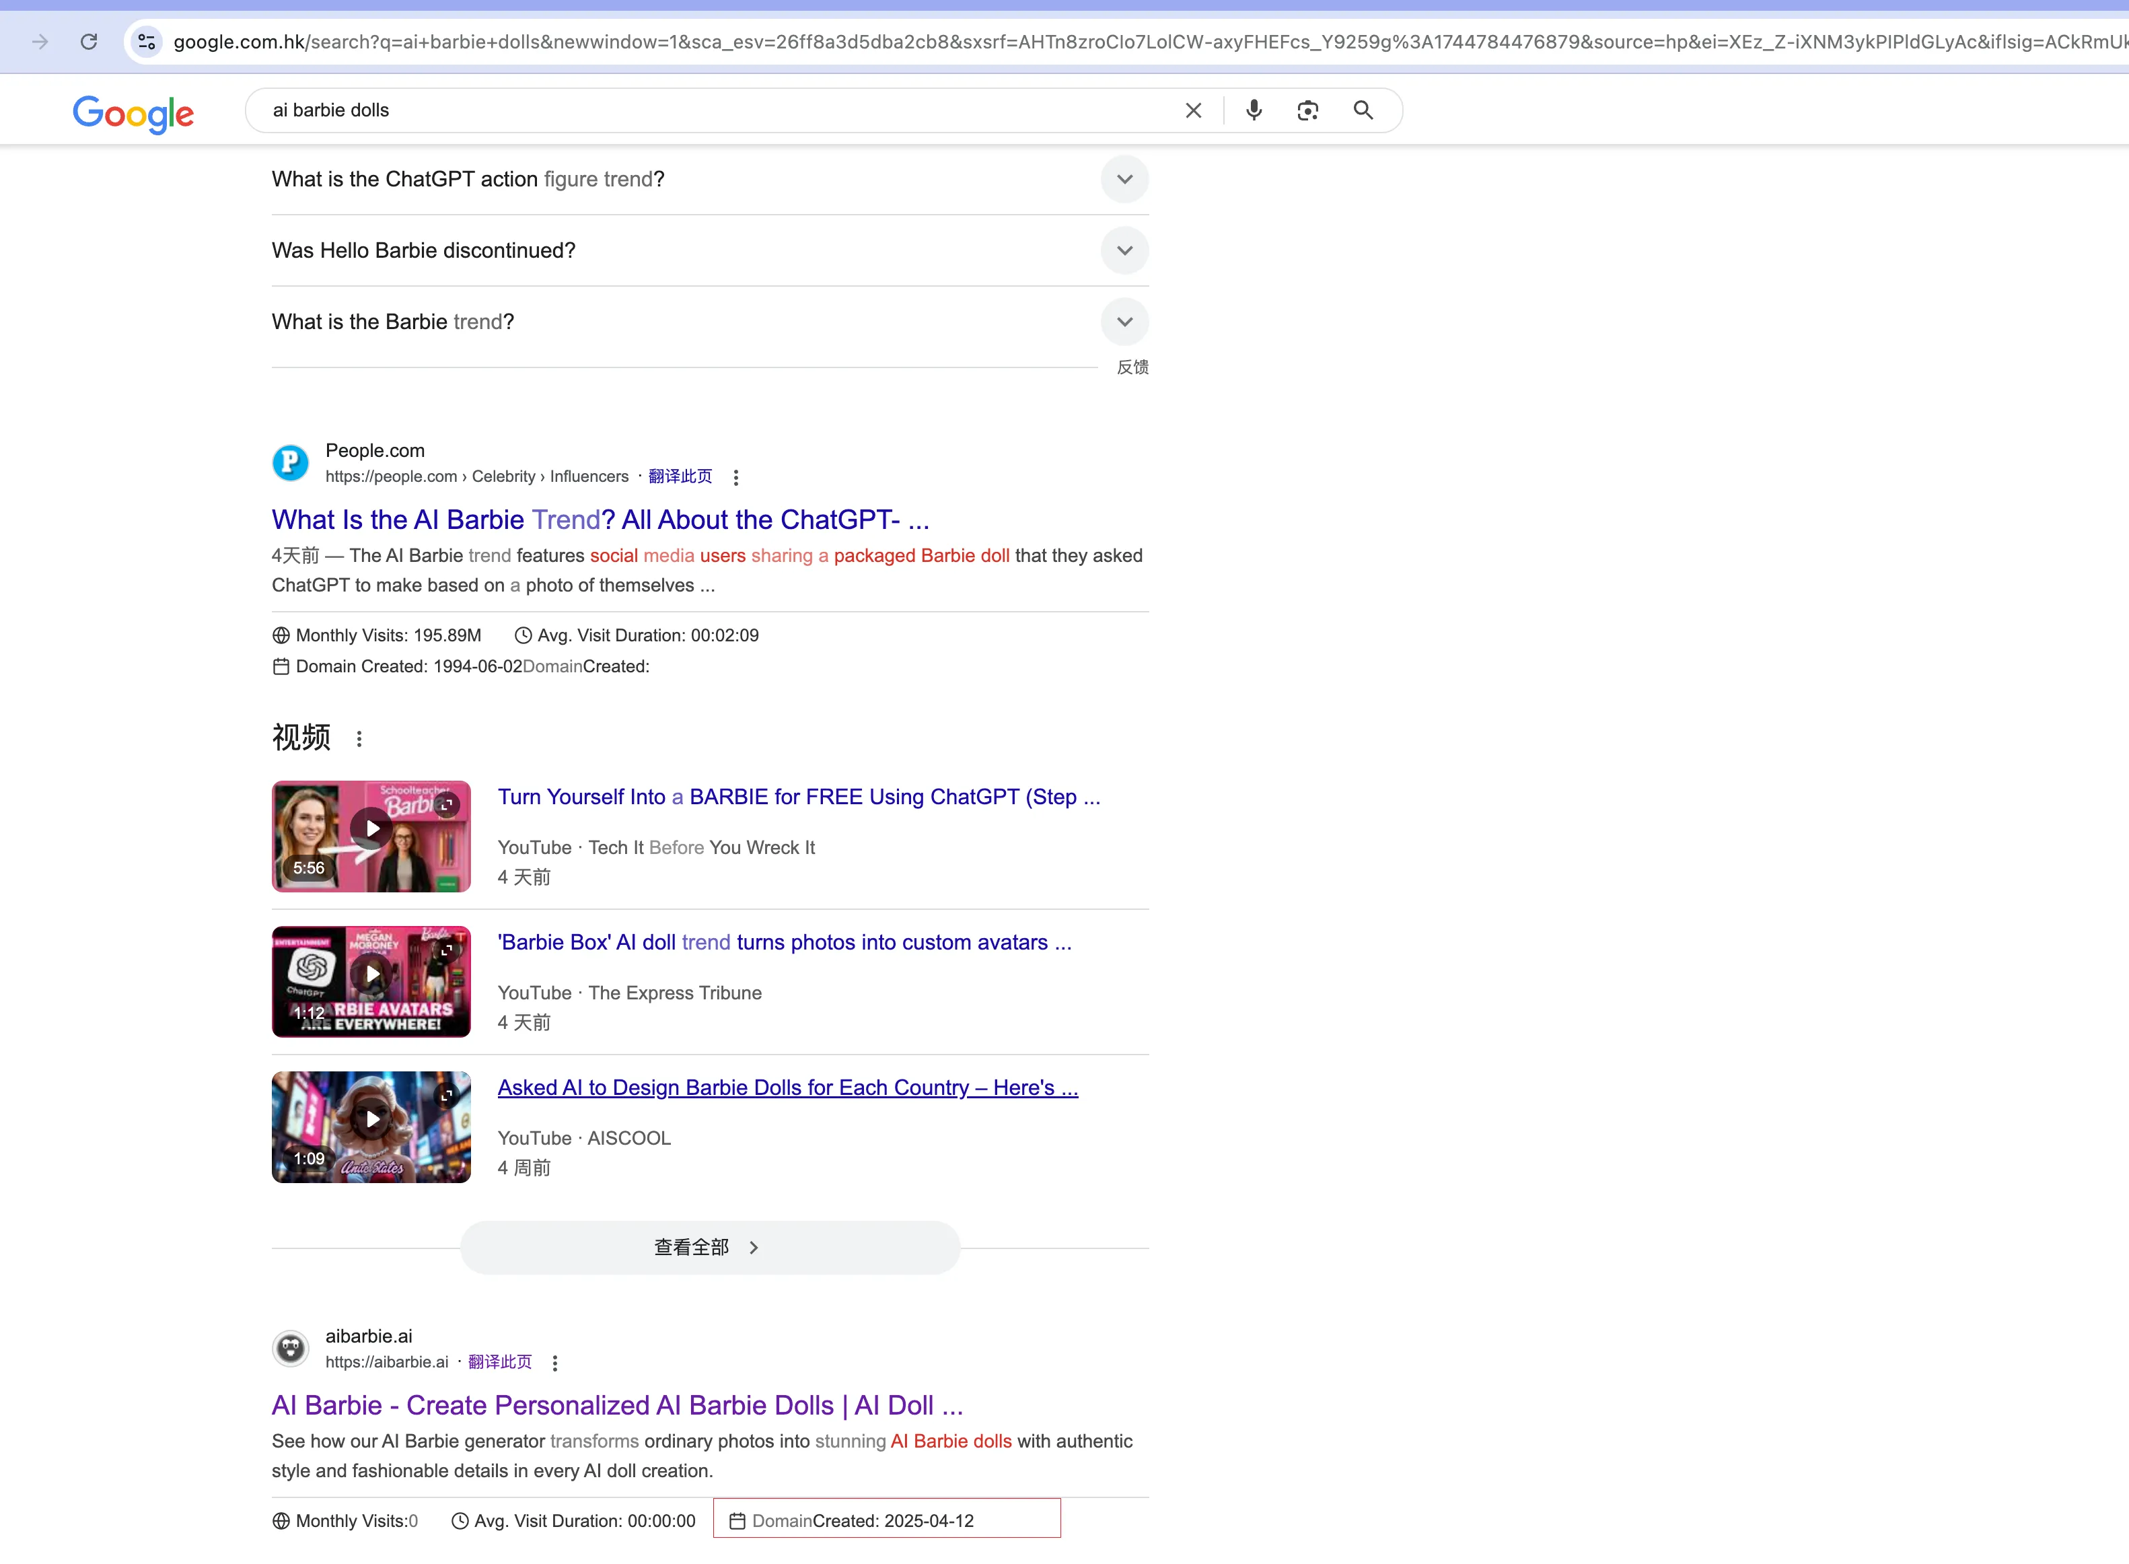The height and width of the screenshot is (1564, 2129).
Task: Click the Monthly Visits globe icon for People.com
Action: pyautogui.click(x=281, y=635)
